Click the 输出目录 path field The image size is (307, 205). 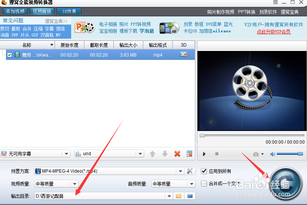point(100,196)
